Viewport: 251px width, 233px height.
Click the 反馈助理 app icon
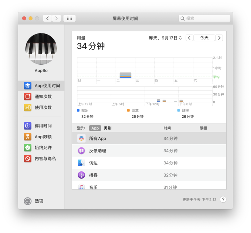[81, 151]
